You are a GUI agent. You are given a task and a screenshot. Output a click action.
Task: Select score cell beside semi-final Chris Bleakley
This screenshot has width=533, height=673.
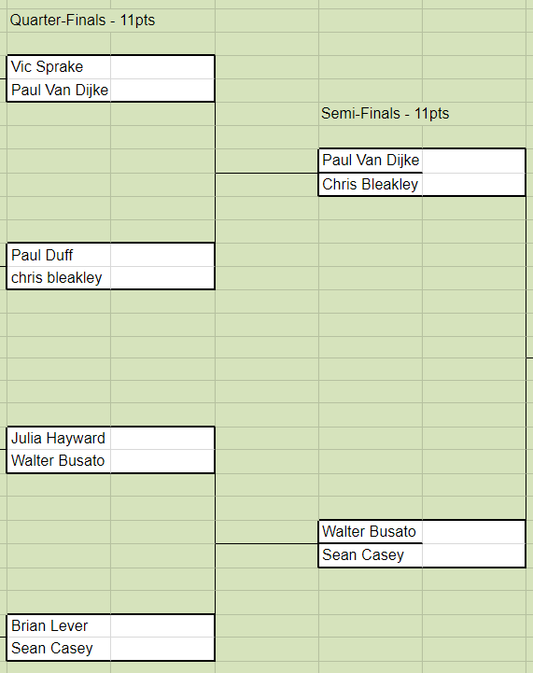[474, 185]
